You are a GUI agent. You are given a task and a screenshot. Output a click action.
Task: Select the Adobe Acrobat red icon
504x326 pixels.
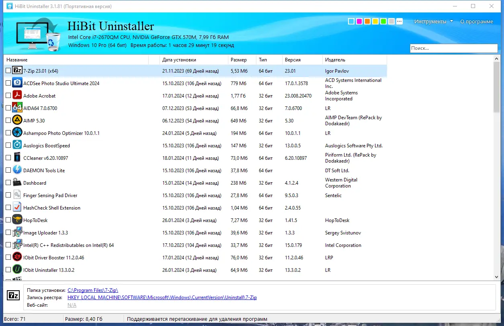[x=17, y=96]
